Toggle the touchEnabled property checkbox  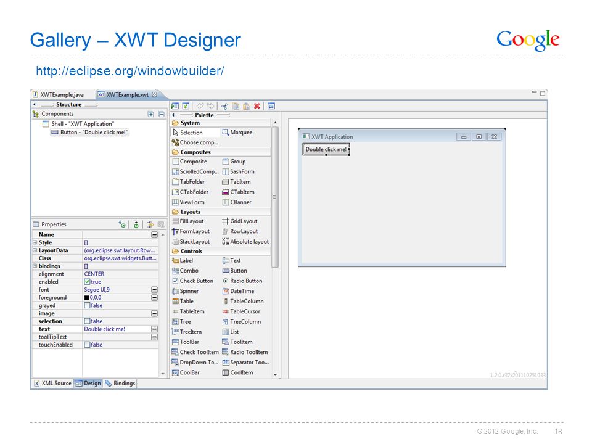[87, 345]
